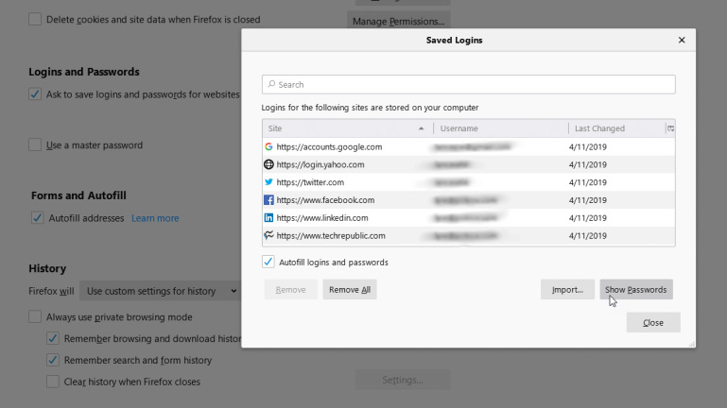Sort logins by Username column header
Viewport: 727px width, 408px height.
501,128
